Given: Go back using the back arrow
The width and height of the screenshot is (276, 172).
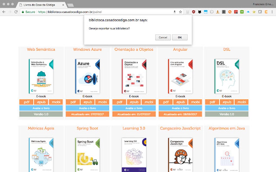Looking at the screenshot, I should (x=4, y=12).
